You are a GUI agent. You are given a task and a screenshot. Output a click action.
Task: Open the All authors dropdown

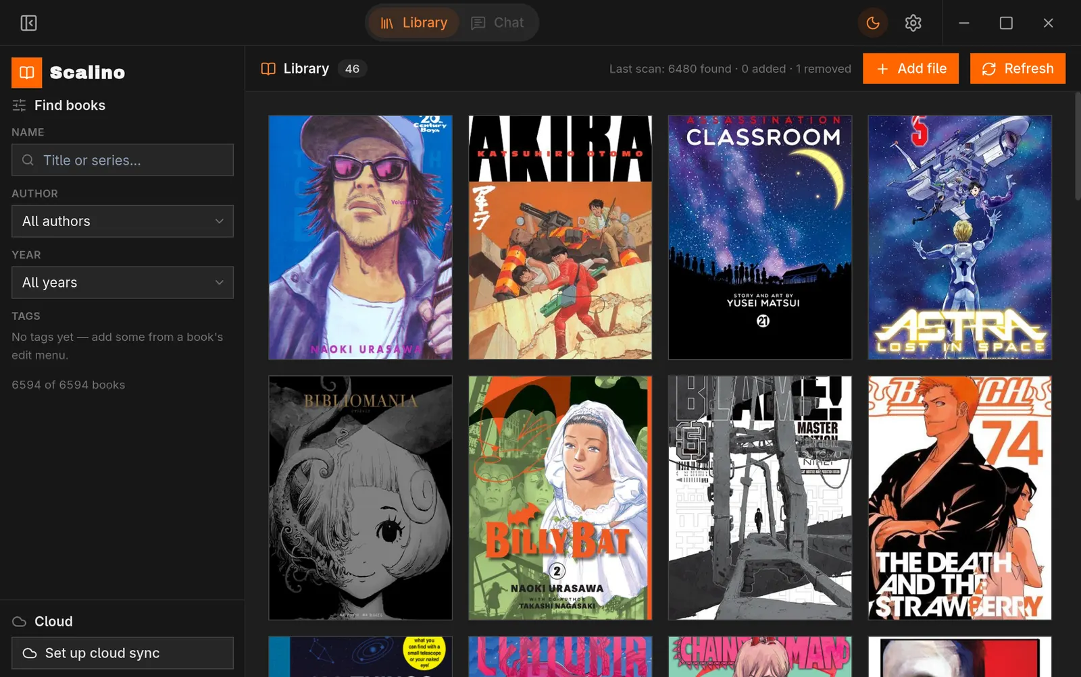[x=122, y=221]
